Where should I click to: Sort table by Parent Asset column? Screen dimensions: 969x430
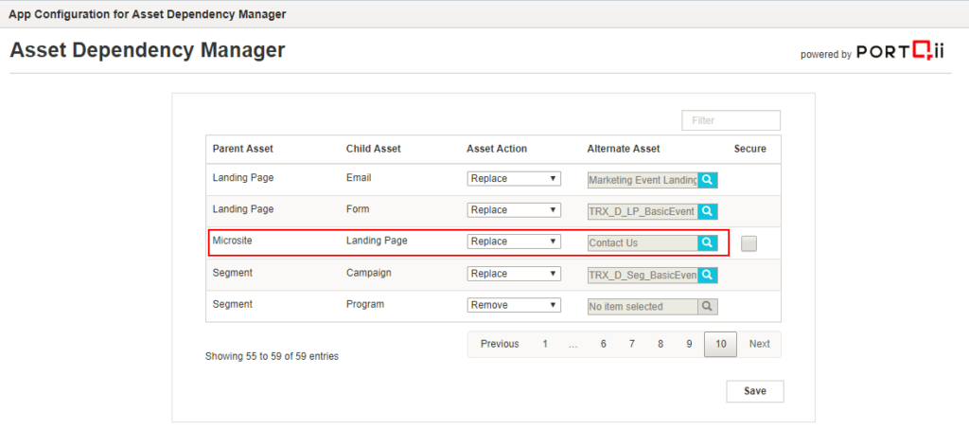coord(242,149)
